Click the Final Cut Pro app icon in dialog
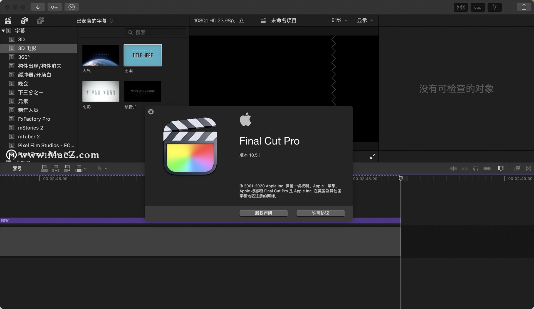The width and height of the screenshot is (534, 309). coord(190,146)
